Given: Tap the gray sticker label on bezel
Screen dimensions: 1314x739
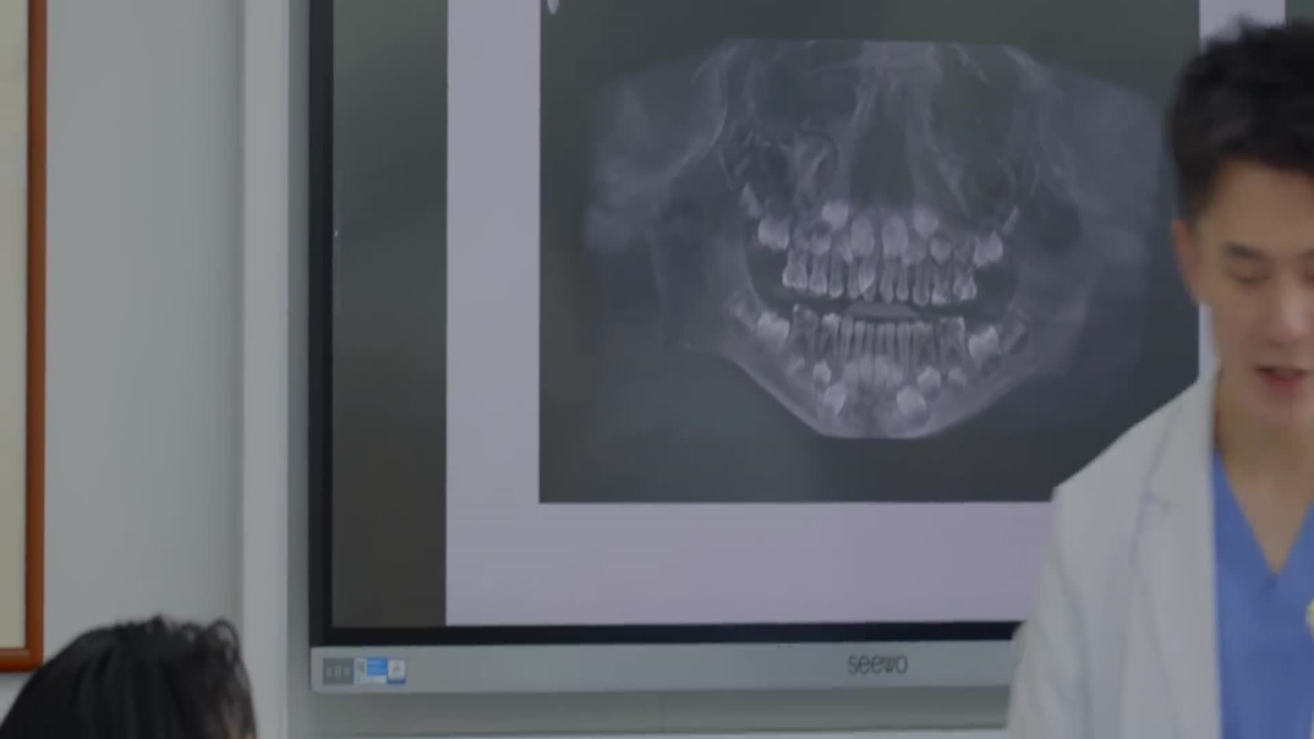Looking at the screenshot, I should click(x=337, y=671).
